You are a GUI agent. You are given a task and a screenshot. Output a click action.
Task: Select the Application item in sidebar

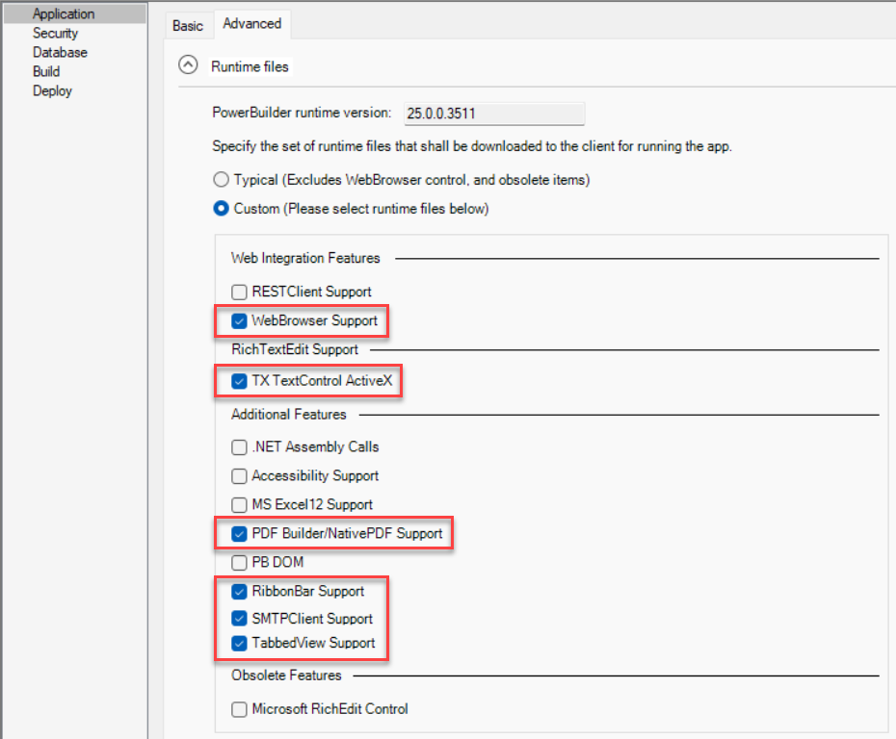click(x=64, y=14)
